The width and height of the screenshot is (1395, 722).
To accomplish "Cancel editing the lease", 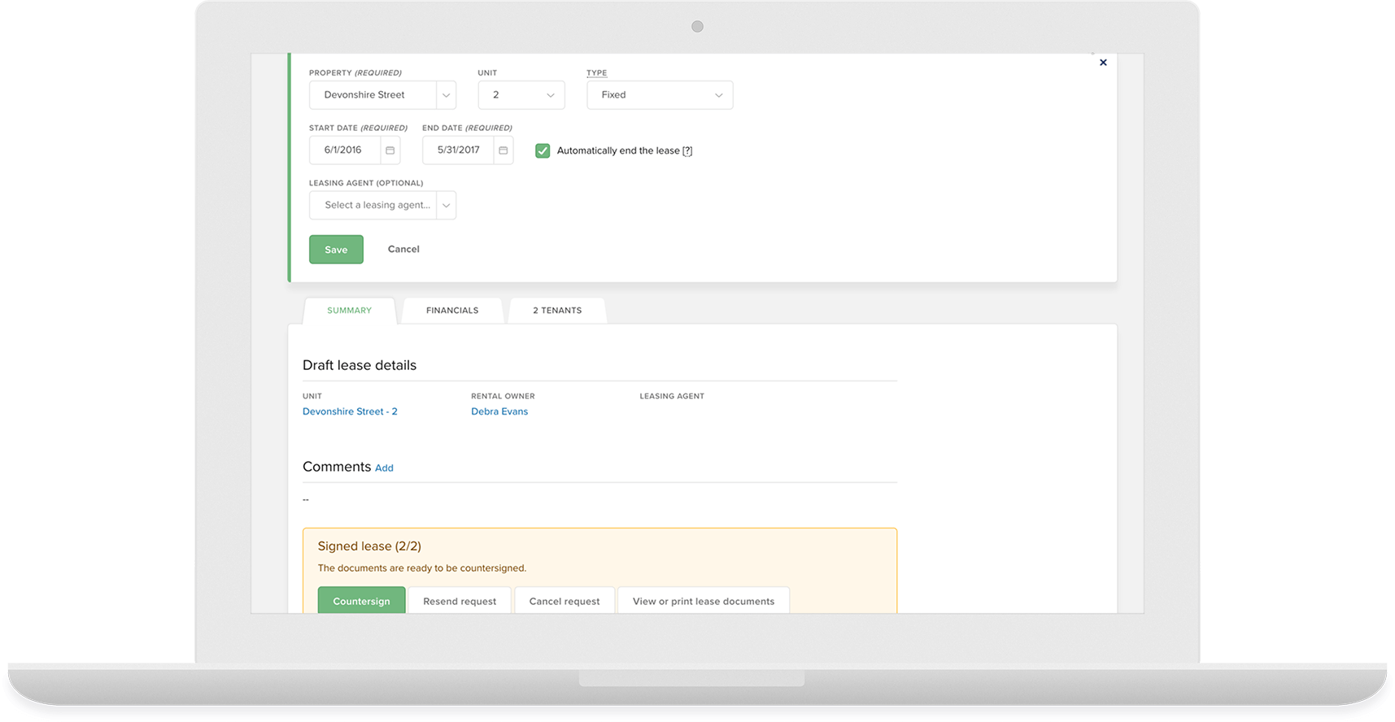I will pos(403,250).
